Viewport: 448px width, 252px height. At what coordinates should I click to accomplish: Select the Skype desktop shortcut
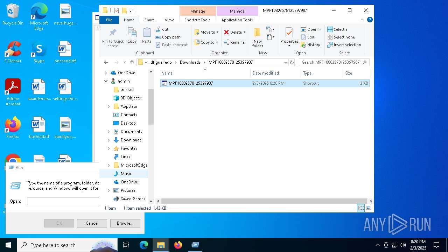[x=39, y=52]
